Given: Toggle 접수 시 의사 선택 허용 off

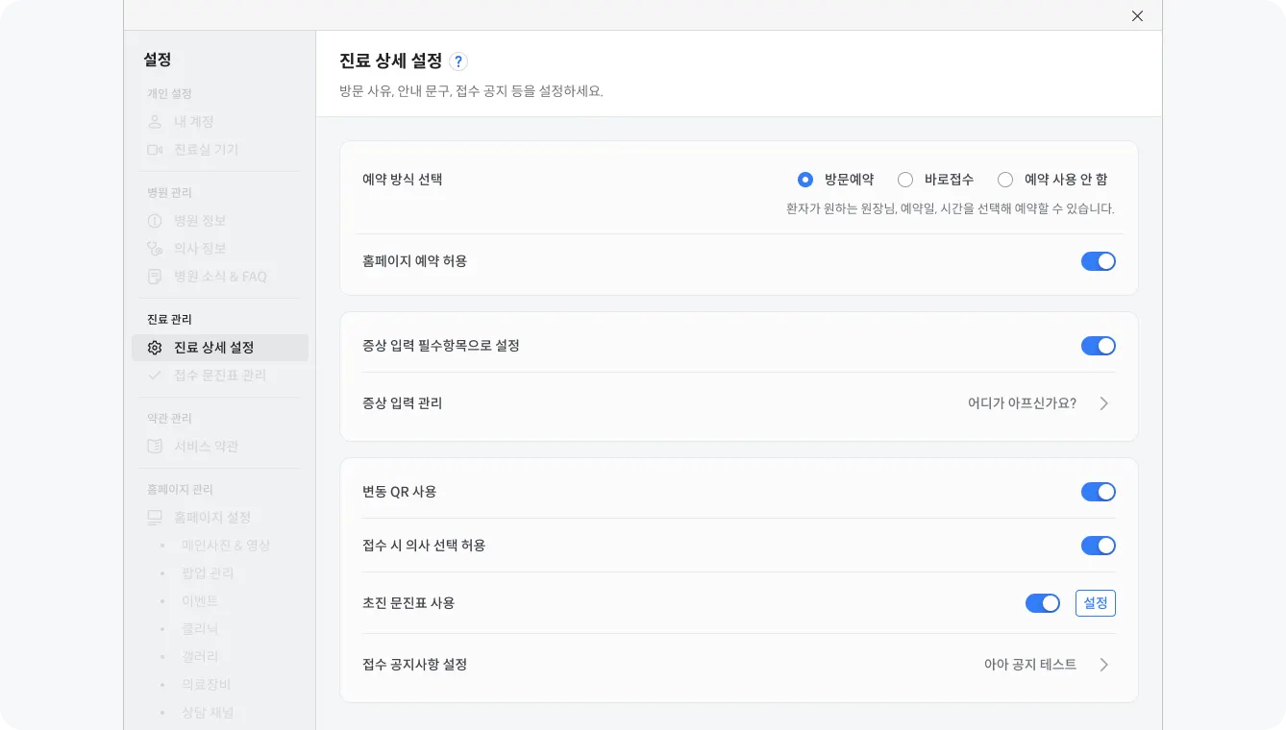Looking at the screenshot, I should pyautogui.click(x=1098, y=546).
